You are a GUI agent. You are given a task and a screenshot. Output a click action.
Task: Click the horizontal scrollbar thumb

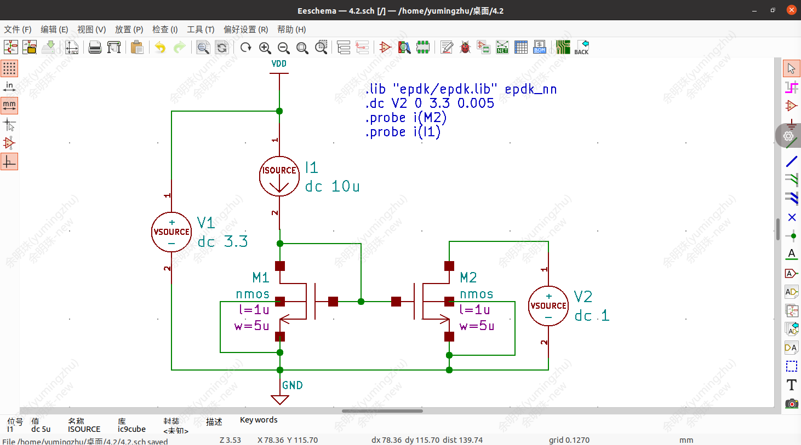pyautogui.click(x=382, y=411)
